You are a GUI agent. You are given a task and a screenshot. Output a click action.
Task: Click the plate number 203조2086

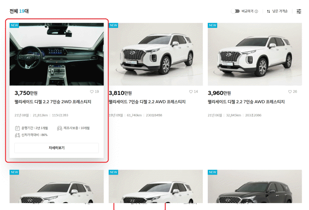tap(253, 115)
